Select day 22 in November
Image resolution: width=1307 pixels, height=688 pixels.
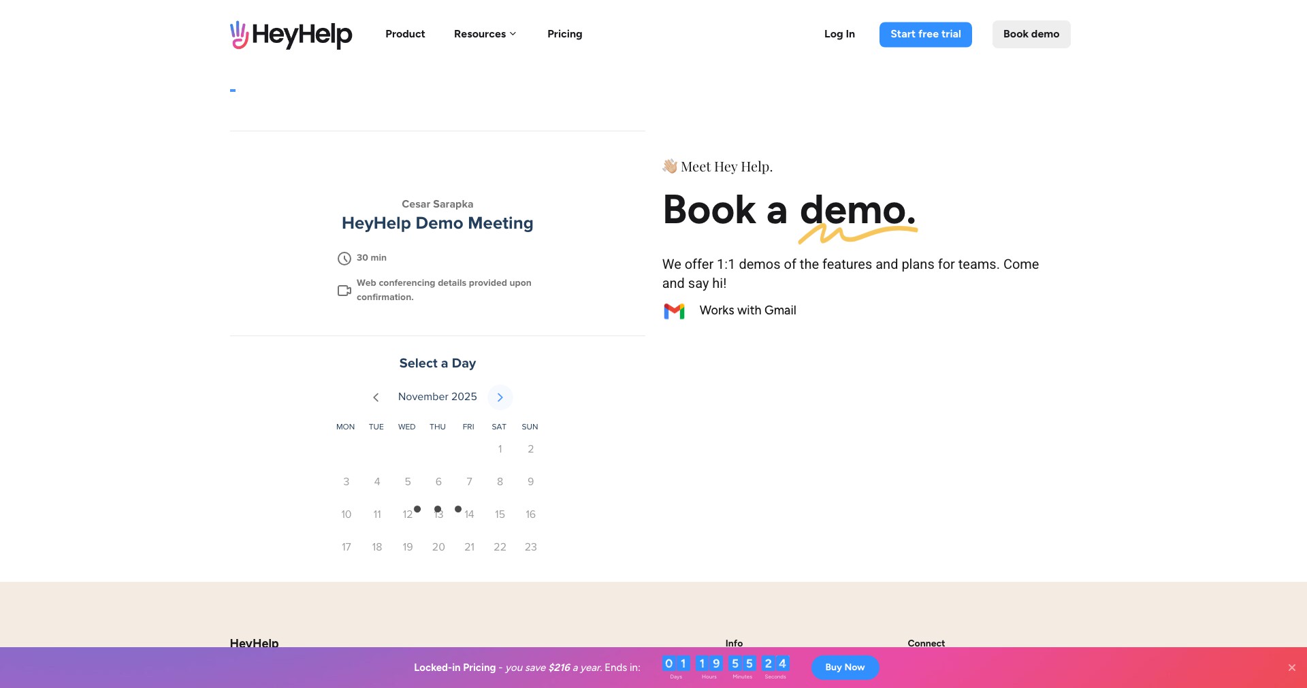click(x=500, y=547)
